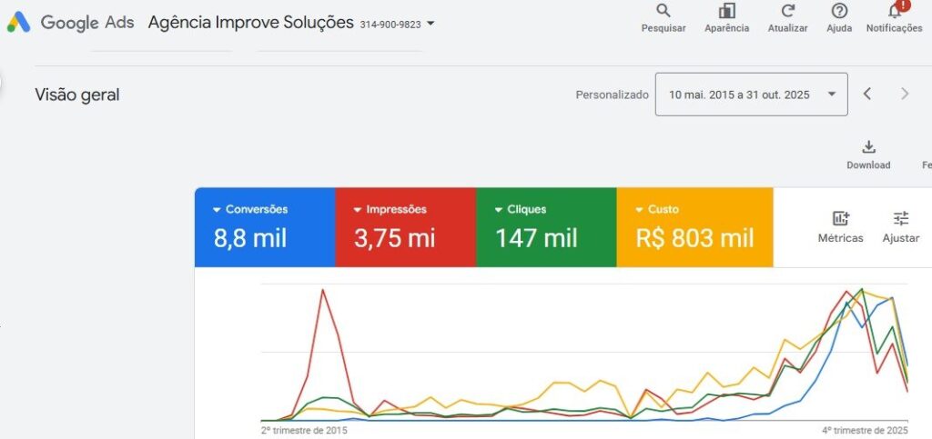932x439 pixels.
Task: Expand the account selector dropdown arrow
Action: tap(431, 24)
